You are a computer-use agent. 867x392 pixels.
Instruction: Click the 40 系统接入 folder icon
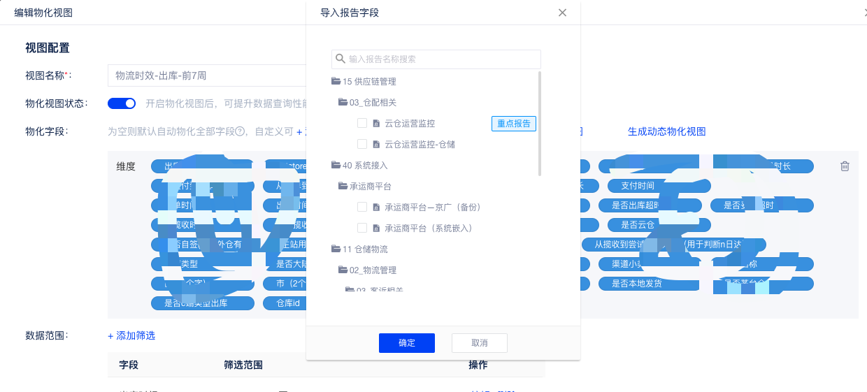click(336, 166)
